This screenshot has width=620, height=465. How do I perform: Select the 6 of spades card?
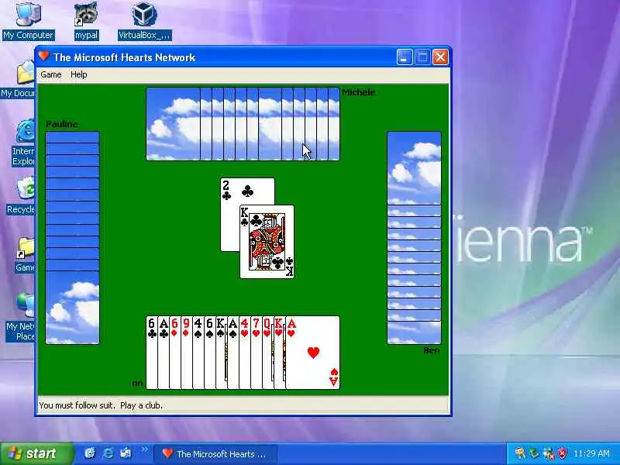click(209, 353)
